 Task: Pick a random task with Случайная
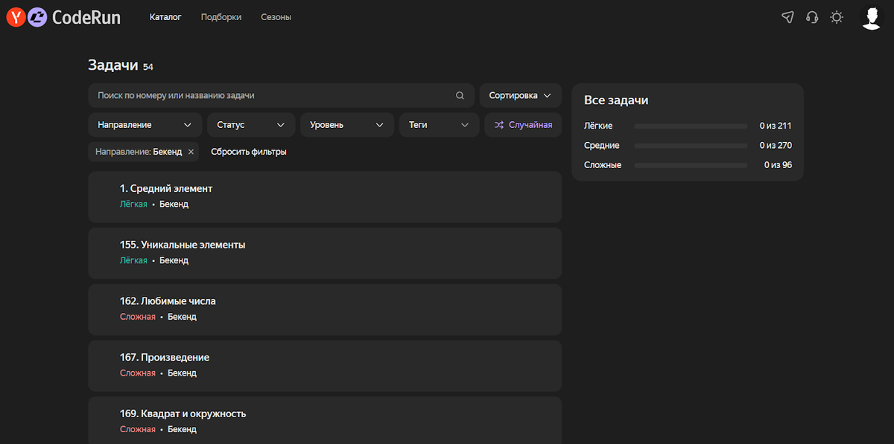coord(523,125)
